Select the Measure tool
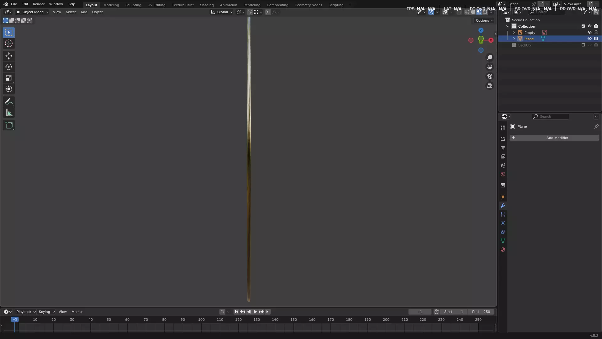The height and width of the screenshot is (339, 602). 9,113
